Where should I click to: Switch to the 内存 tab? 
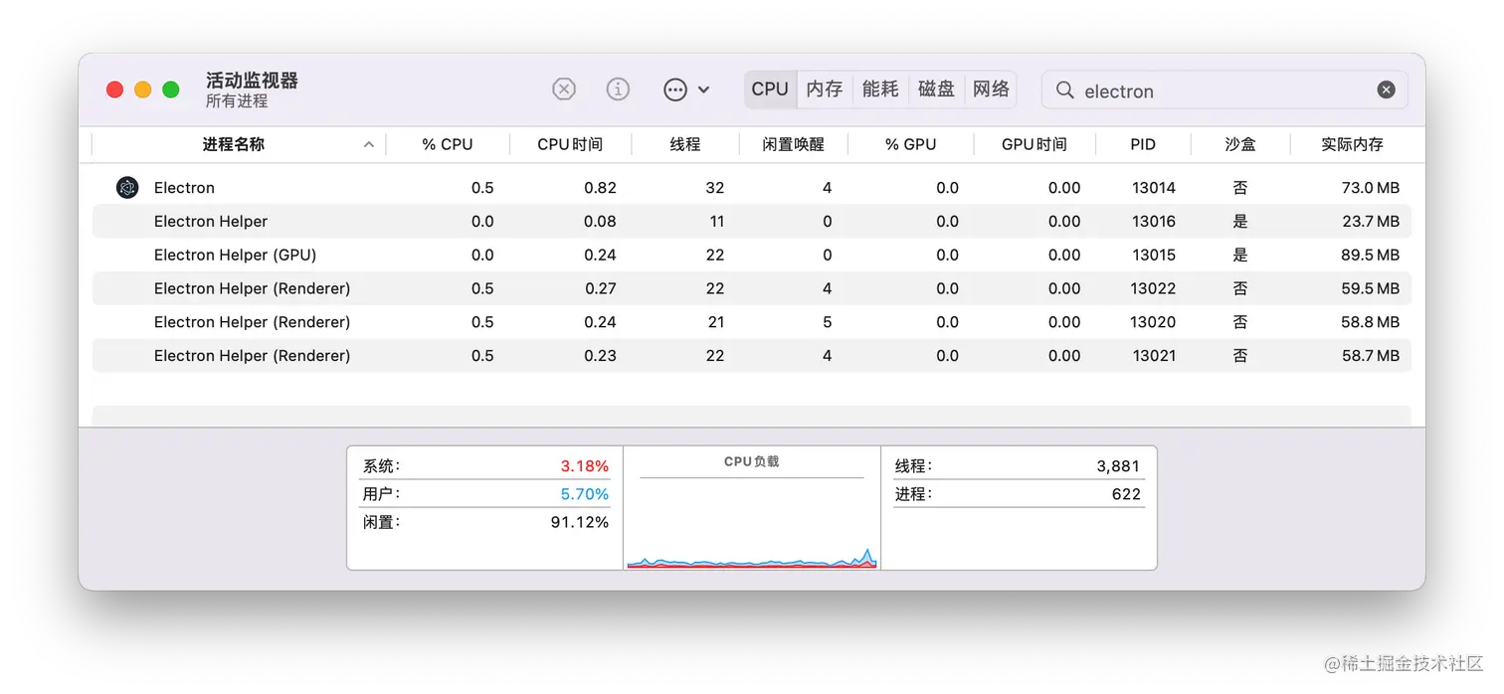[x=825, y=89]
